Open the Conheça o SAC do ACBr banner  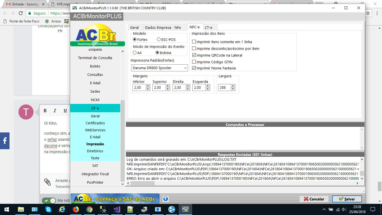click(115, 199)
